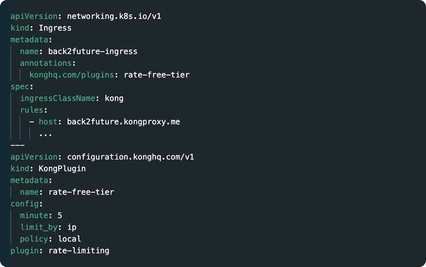This screenshot has width=426, height=267.
Task: Click the networking.k8s.io/v1 apiVersion value
Action: coord(114,16)
